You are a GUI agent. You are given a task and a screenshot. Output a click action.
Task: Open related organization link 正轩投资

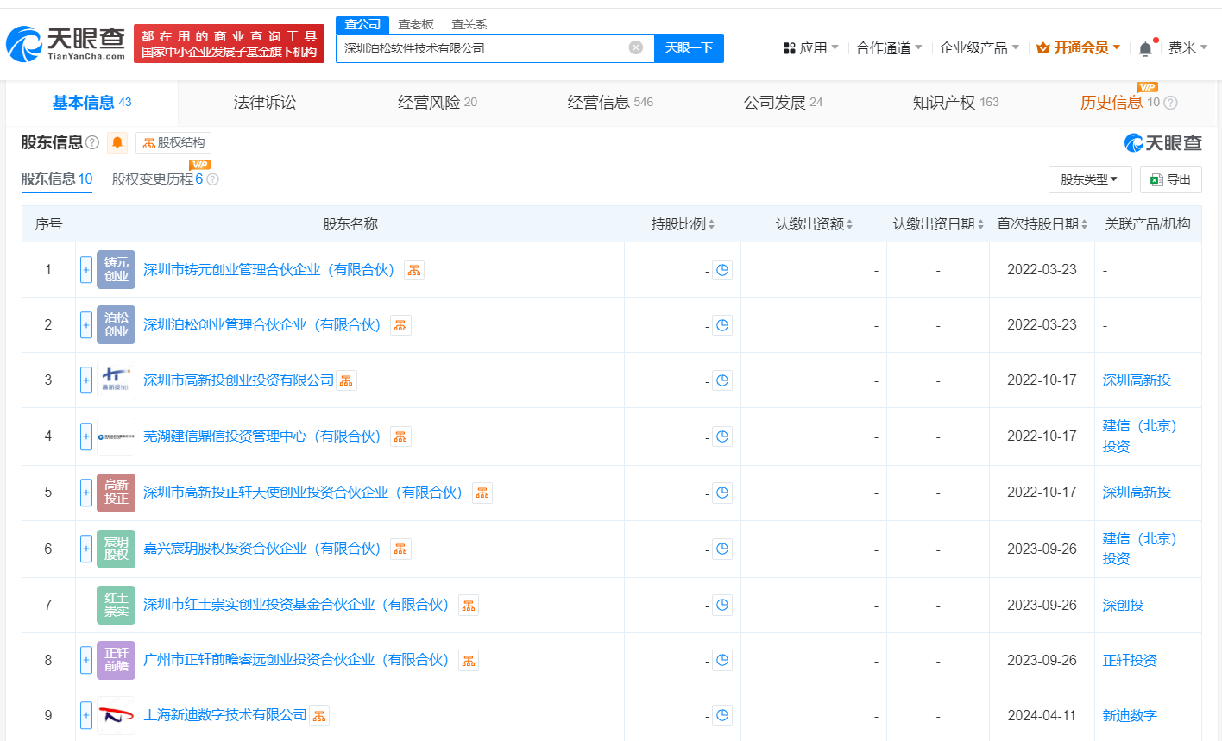(x=1130, y=660)
